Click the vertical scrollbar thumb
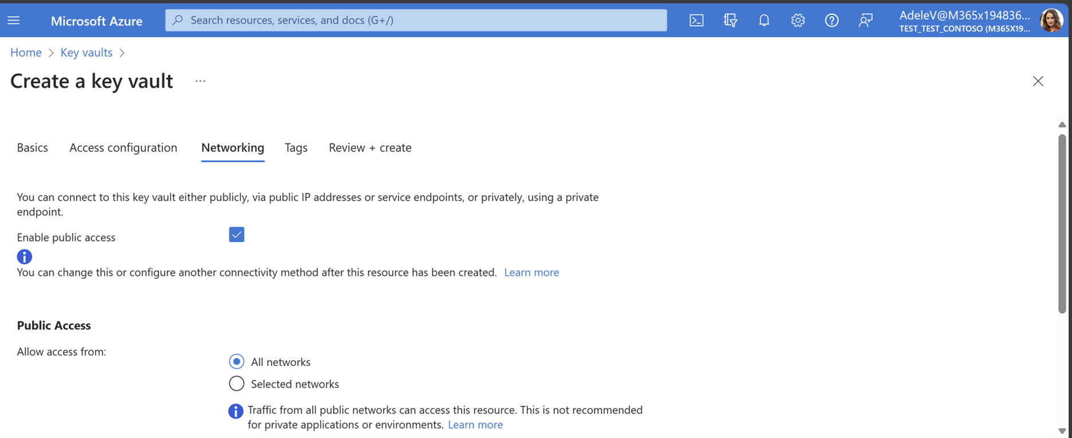The height and width of the screenshot is (438, 1072). point(1062,224)
